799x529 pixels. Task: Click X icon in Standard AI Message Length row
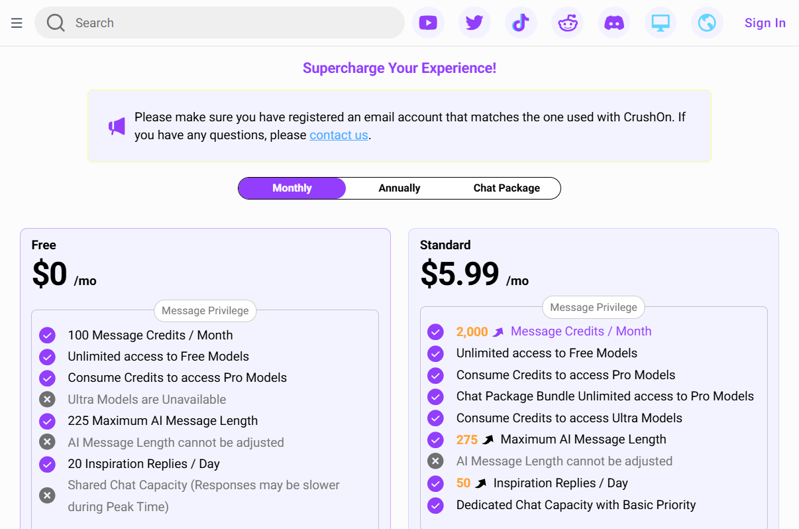(x=435, y=461)
